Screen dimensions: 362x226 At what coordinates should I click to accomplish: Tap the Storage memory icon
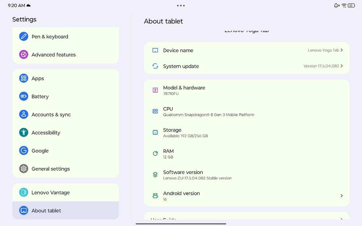(155, 132)
